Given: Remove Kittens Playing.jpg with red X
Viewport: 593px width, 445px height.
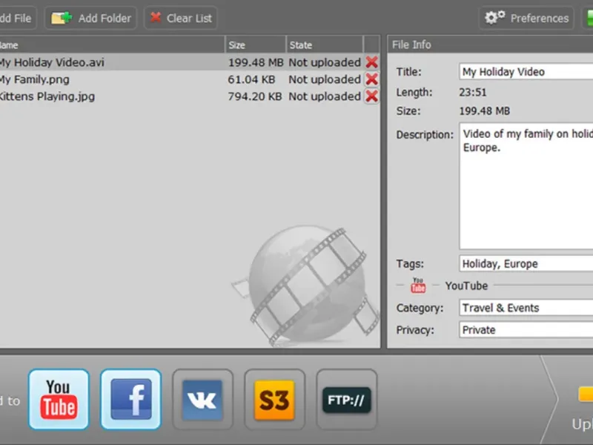Looking at the screenshot, I should (372, 96).
